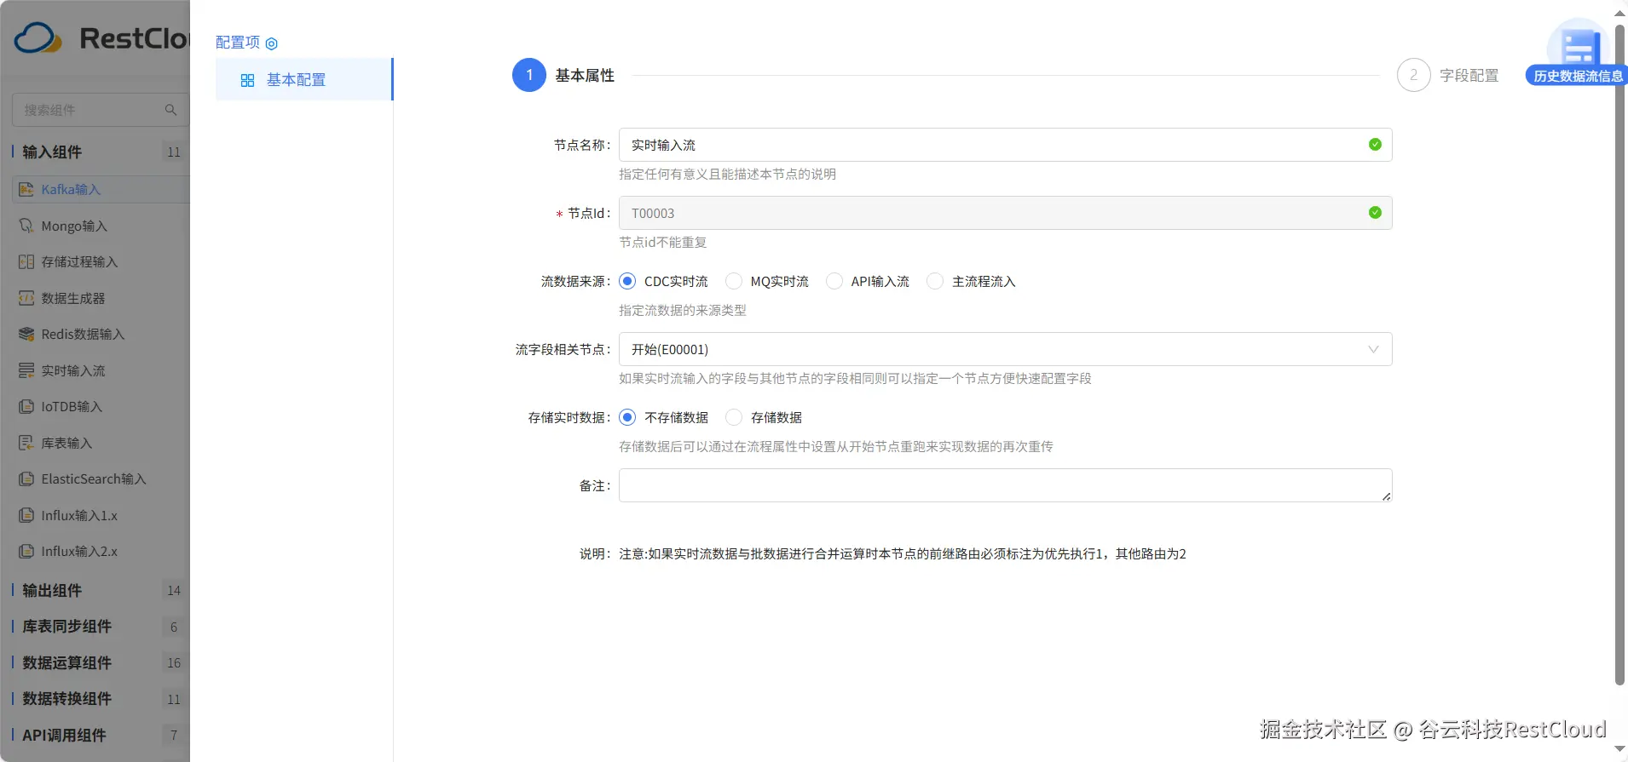Screen dimensions: 1628x762
Task: Click the RestCloud logo icon
Action: tap(38, 38)
